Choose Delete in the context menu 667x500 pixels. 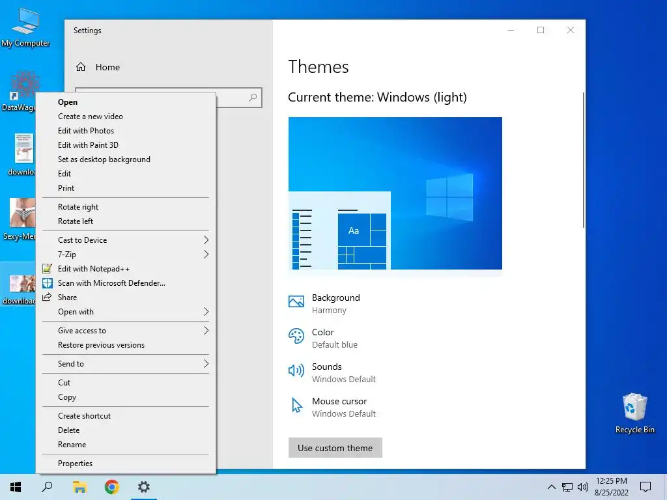[x=126, y=430]
